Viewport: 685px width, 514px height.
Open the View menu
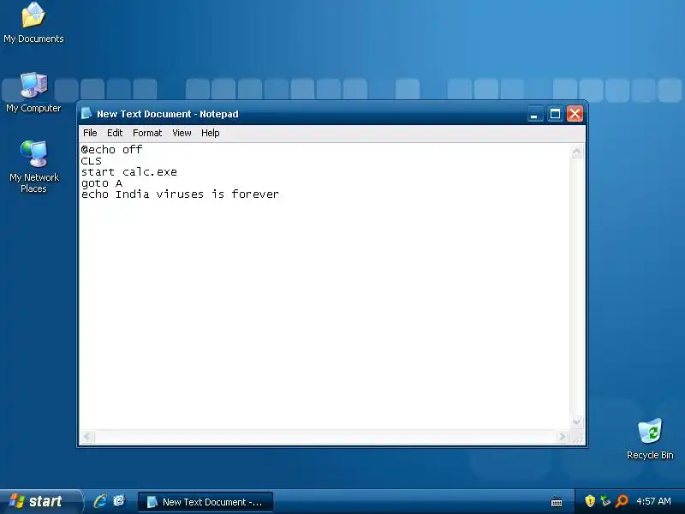click(182, 133)
